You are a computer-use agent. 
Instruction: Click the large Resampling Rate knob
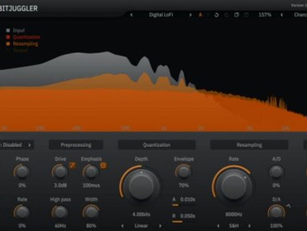coord(234,186)
